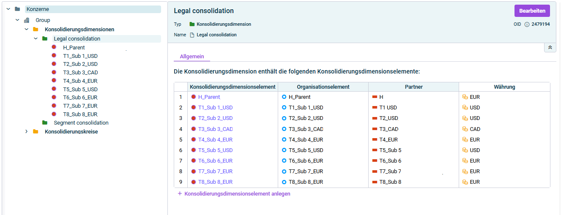Click the red partner flag icon for T6_Sub 6

(x=375, y=161)
